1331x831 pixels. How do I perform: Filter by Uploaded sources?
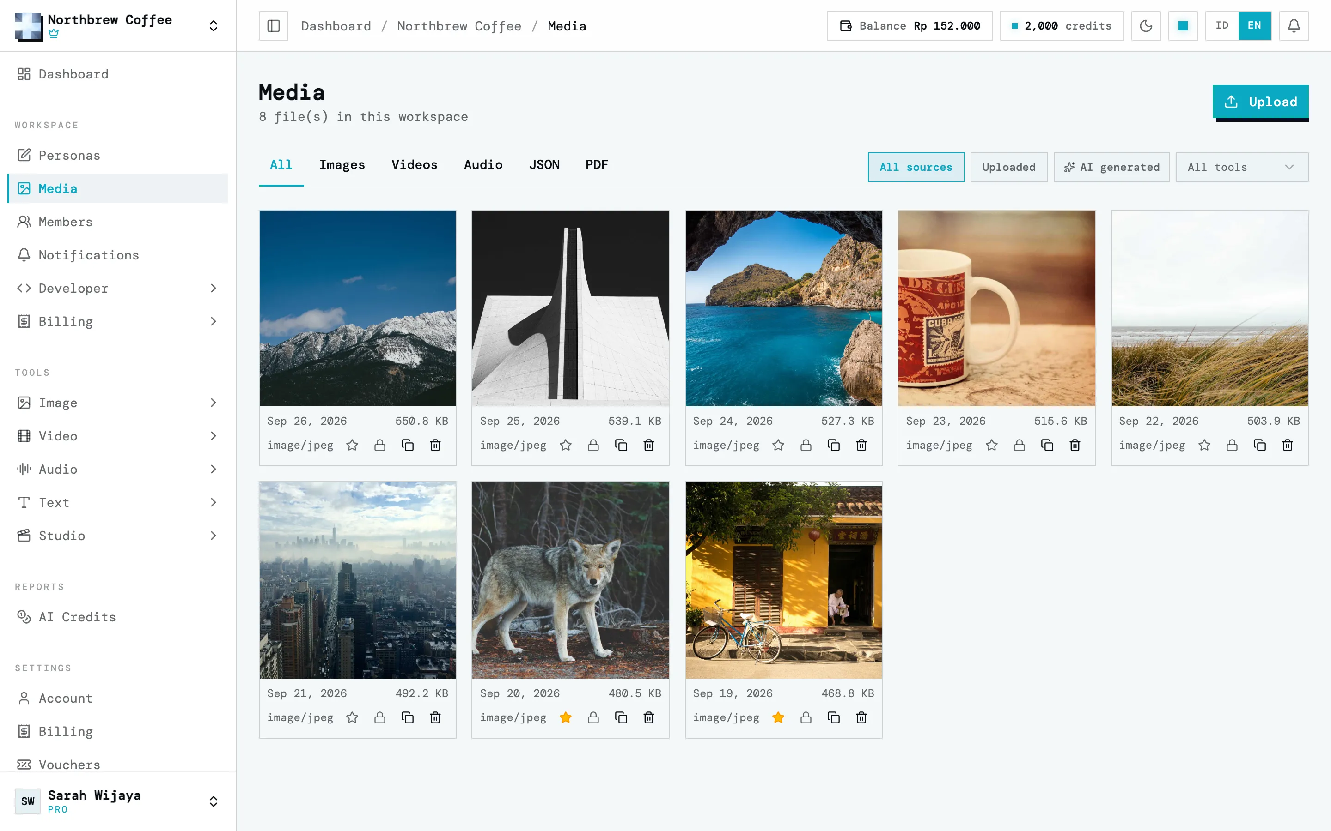click(1009, 167)
